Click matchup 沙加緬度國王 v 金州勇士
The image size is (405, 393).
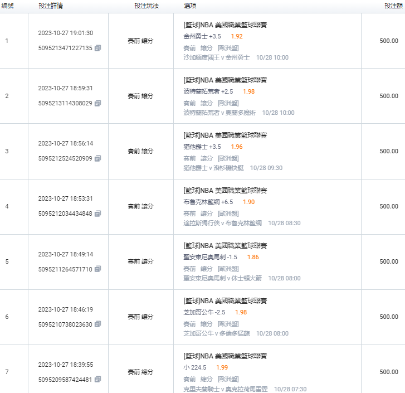(217, 57)
